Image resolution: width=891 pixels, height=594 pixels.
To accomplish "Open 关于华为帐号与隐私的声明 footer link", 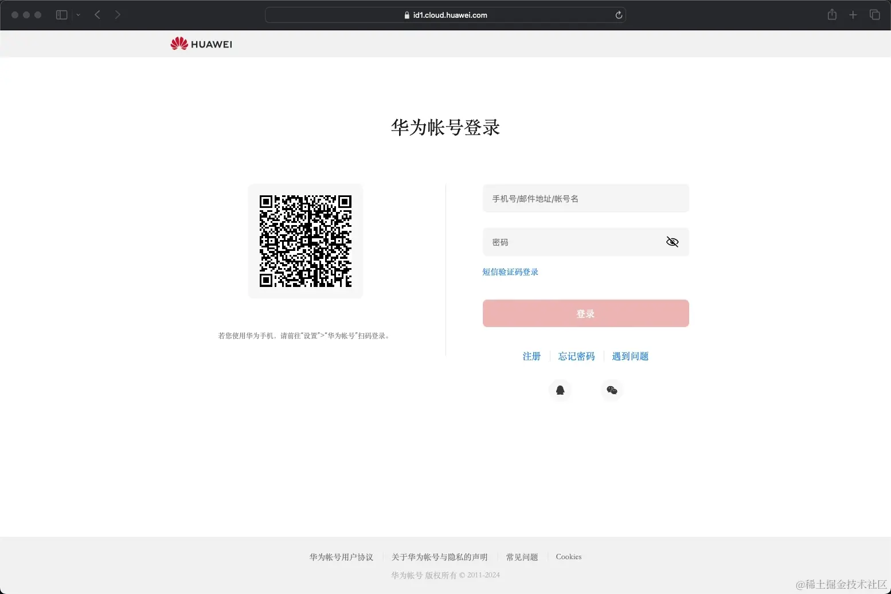I will [439, 557].
